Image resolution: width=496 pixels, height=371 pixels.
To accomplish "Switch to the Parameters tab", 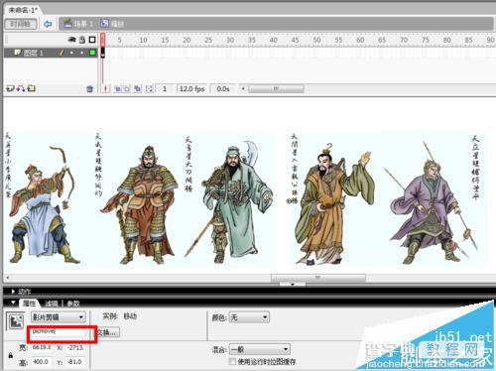I will [73, 304].
